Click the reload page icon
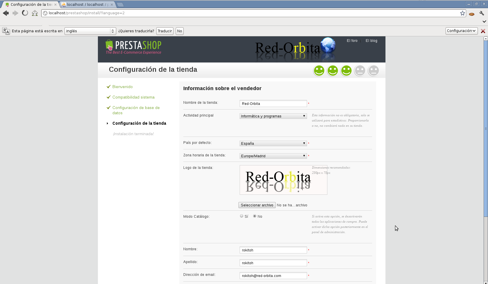This screenshot has height=284, width=488. point(25,13)
